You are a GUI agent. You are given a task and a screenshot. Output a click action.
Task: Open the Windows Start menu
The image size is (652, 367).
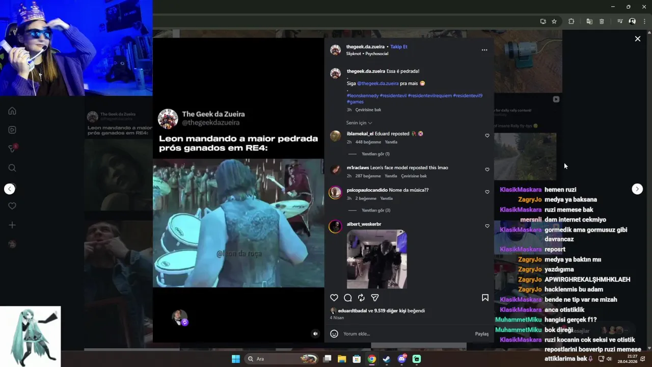coord(236,359)
